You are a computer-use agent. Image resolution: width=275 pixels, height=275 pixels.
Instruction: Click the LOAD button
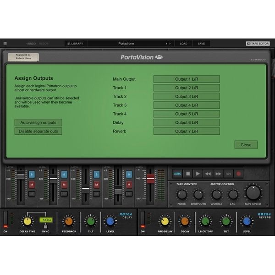(183, 44)
